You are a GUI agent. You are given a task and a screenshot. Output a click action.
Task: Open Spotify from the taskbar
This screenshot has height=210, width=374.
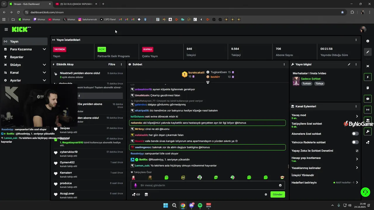200,205
